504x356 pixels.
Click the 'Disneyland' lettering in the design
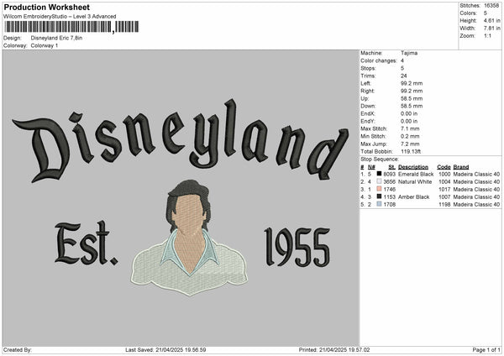click(180, 141)
